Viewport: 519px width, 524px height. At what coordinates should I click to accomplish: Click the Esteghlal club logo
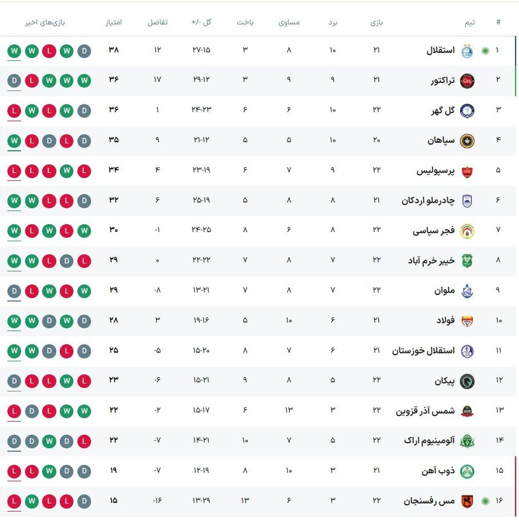[467, 51]
